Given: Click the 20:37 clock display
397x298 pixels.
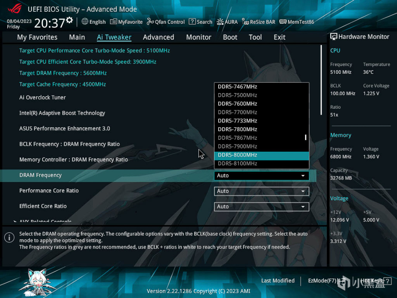Looking at the screenshot, I should [x=50, y=23].
